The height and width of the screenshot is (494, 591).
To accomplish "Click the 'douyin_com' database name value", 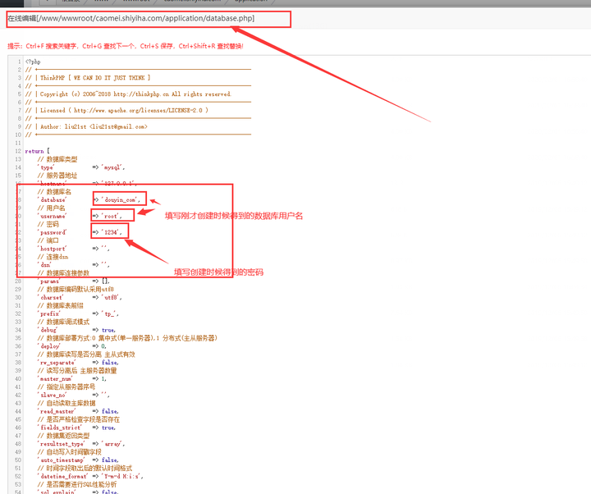I will tap(121, 200).
